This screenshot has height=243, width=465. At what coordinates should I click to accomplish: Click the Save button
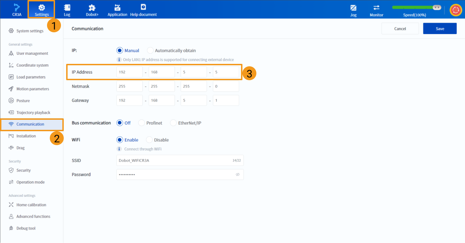(x=440, y=29)
